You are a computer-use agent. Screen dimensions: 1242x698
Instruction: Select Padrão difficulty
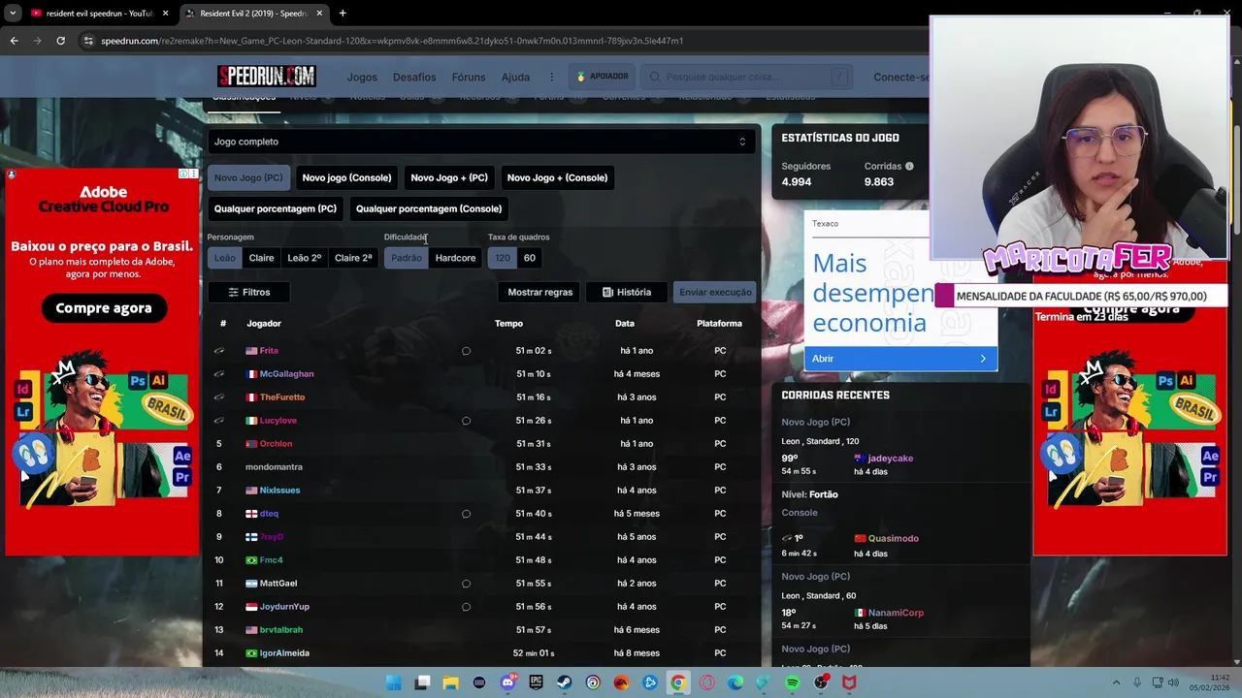pos(406,258)
